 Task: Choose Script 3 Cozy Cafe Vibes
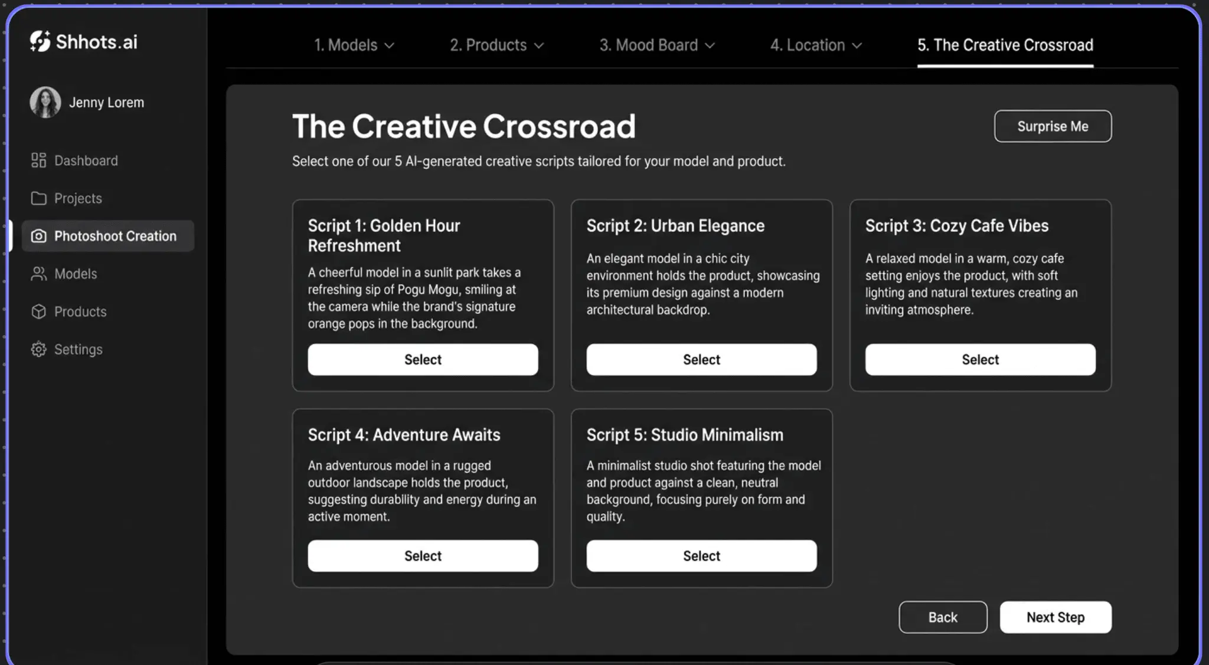[x=980, y=359]
